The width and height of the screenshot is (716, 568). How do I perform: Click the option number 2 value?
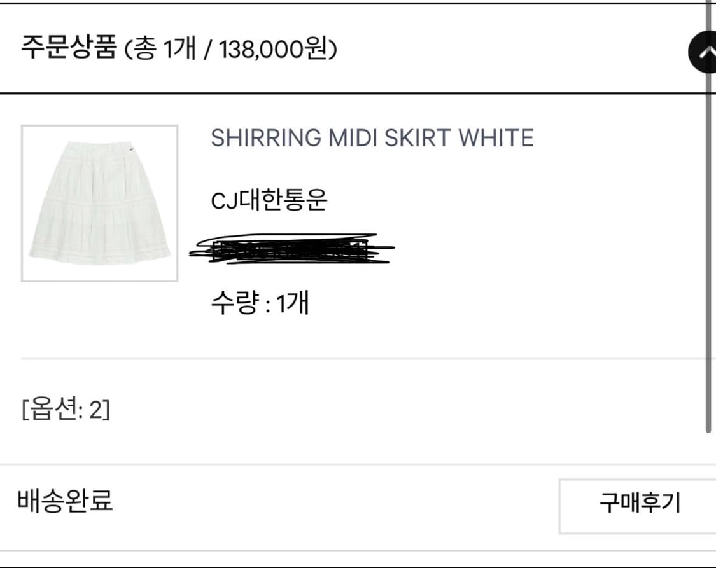click(96, 409)
